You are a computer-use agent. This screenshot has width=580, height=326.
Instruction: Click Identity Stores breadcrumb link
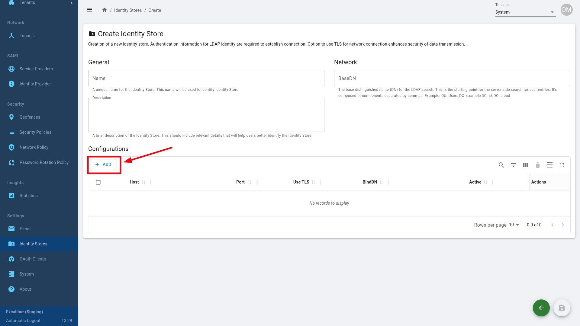tap(128, 10)
